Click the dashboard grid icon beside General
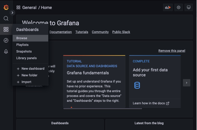Screen dimensions: 197x130 18,8
